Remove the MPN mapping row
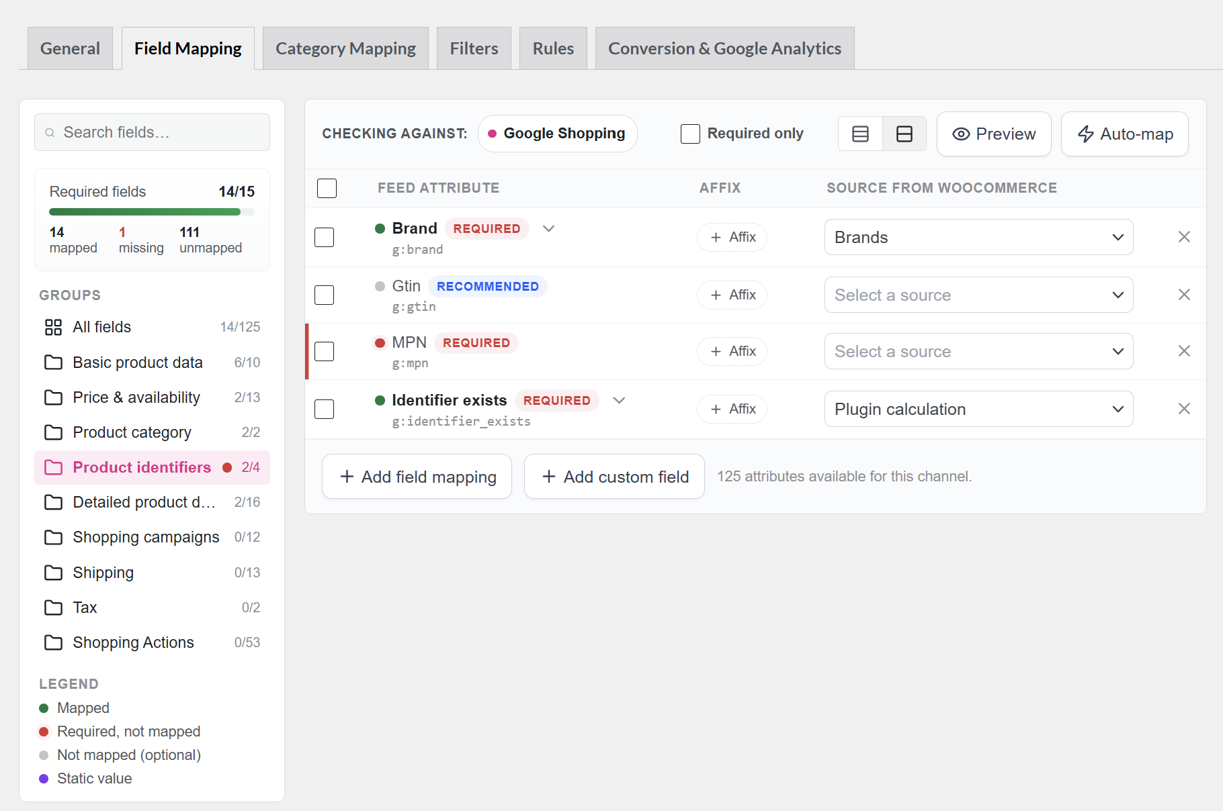The height and width of the screenshot is (811, 1223). (x=1184, y=351)
